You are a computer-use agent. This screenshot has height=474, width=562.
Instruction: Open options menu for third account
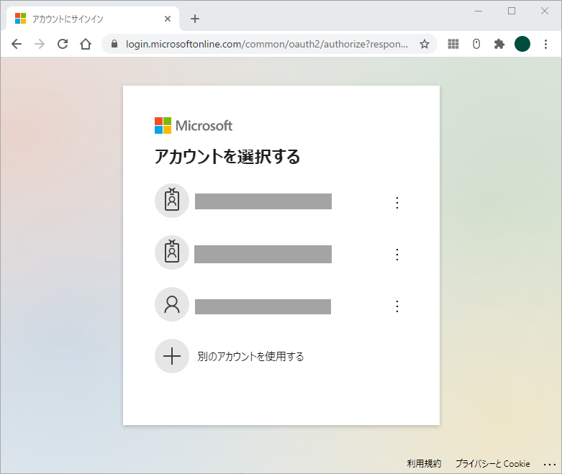click(396, 306)
